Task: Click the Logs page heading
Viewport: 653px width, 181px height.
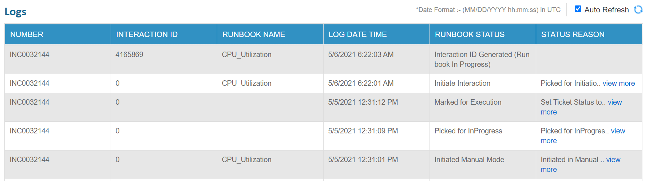Action: click(x=16, y=12)
